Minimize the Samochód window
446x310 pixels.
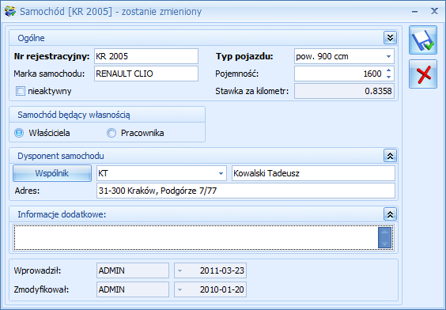414,12
